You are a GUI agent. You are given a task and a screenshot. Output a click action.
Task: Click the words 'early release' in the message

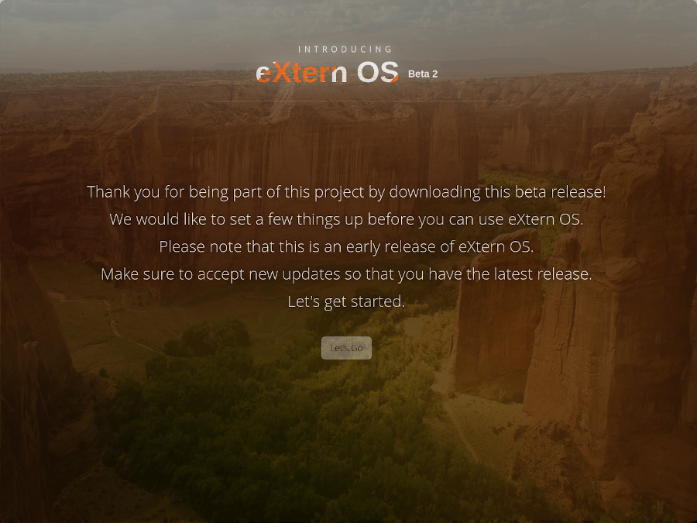pos(392,246)
